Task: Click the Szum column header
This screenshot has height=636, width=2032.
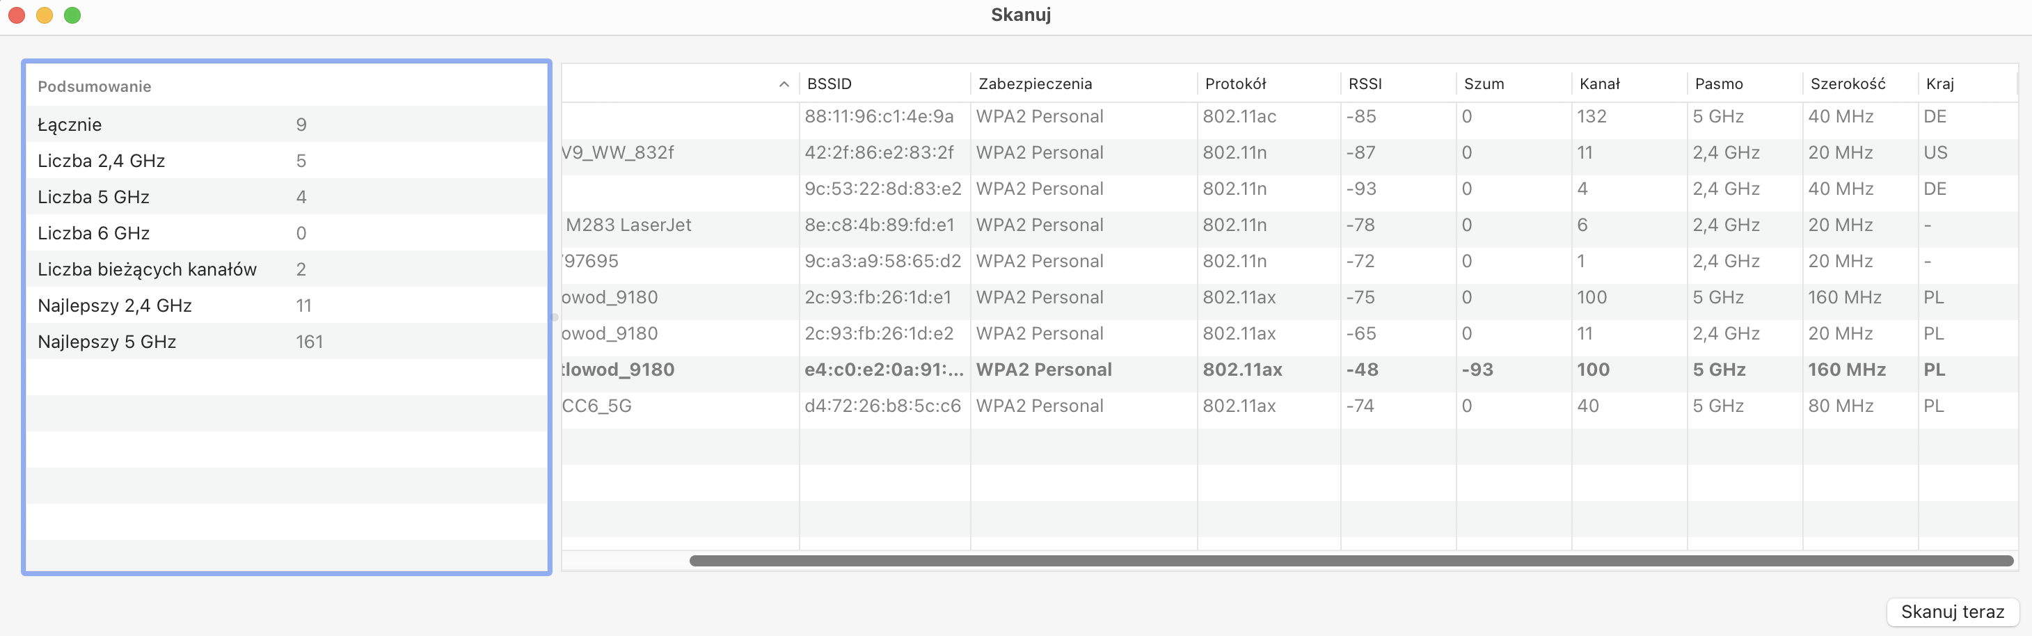Action: tap(1514, 84)
